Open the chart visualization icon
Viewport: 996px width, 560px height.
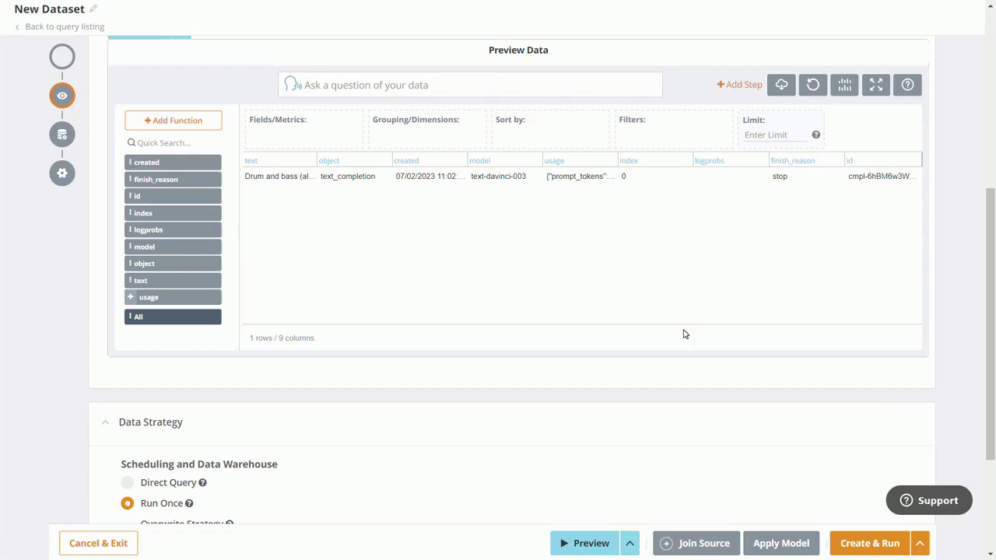click(x=844, y=85)
